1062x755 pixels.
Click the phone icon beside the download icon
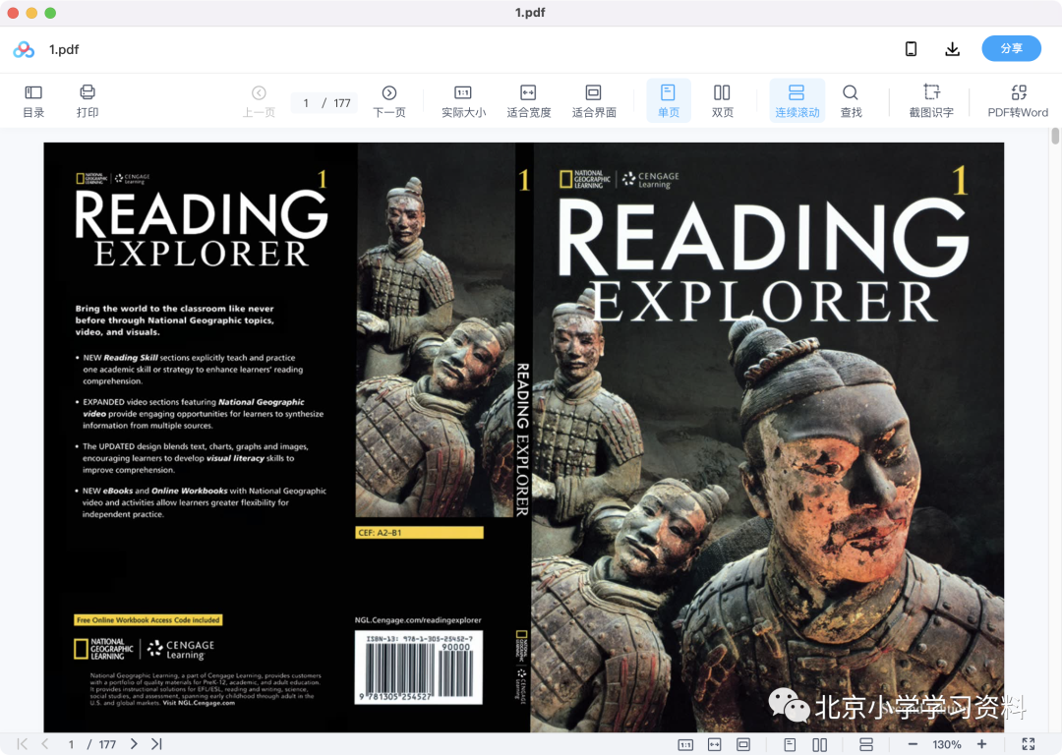[x=911, y=49]
